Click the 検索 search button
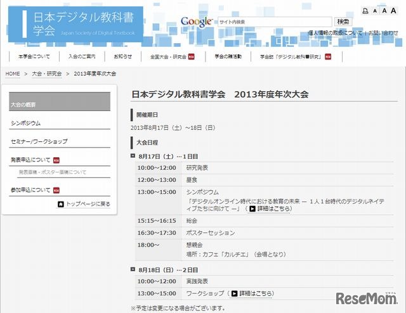 (343, 22)
